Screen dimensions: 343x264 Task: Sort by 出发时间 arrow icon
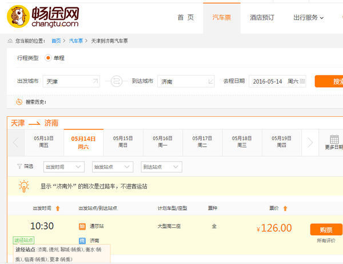tap(58, 208)
